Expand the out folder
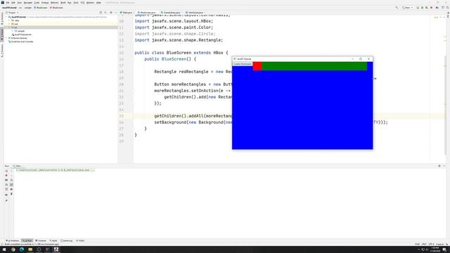 (x=9, y=24)
